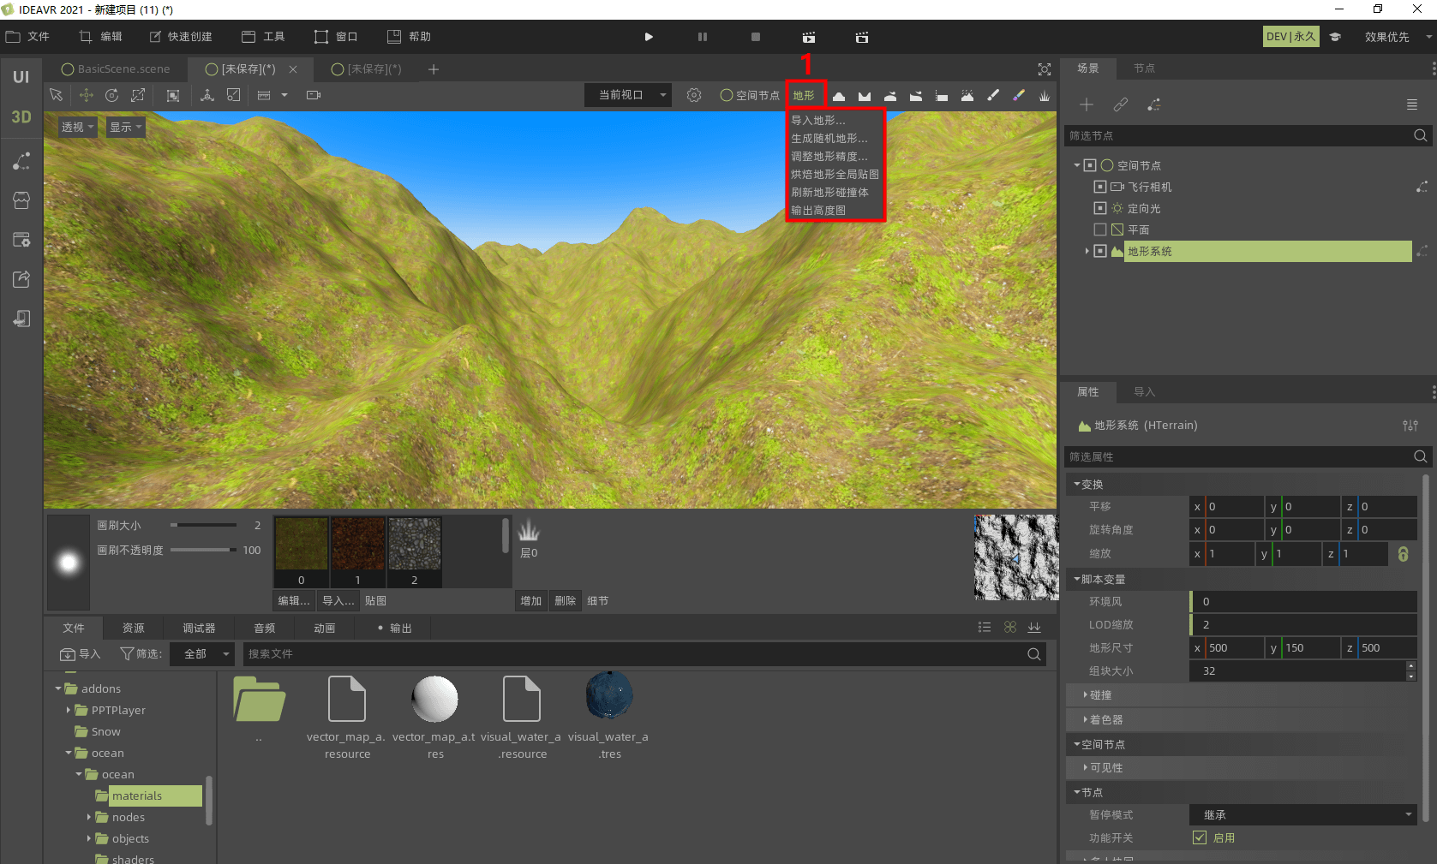The width and height of the screenshot is (1437, 864).
Task: Click the camera preview icon in toolbar
Action: point(314,95)
